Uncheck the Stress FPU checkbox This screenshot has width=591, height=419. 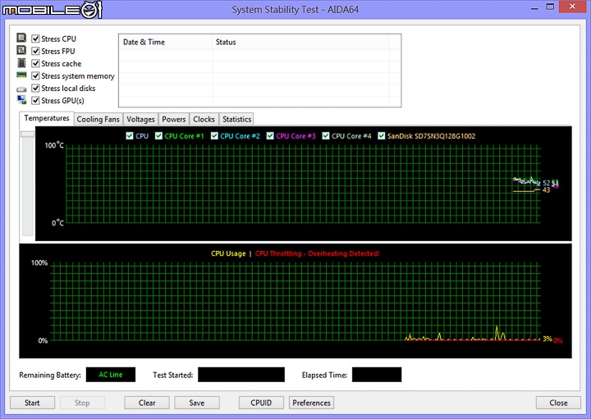point(35,51)
